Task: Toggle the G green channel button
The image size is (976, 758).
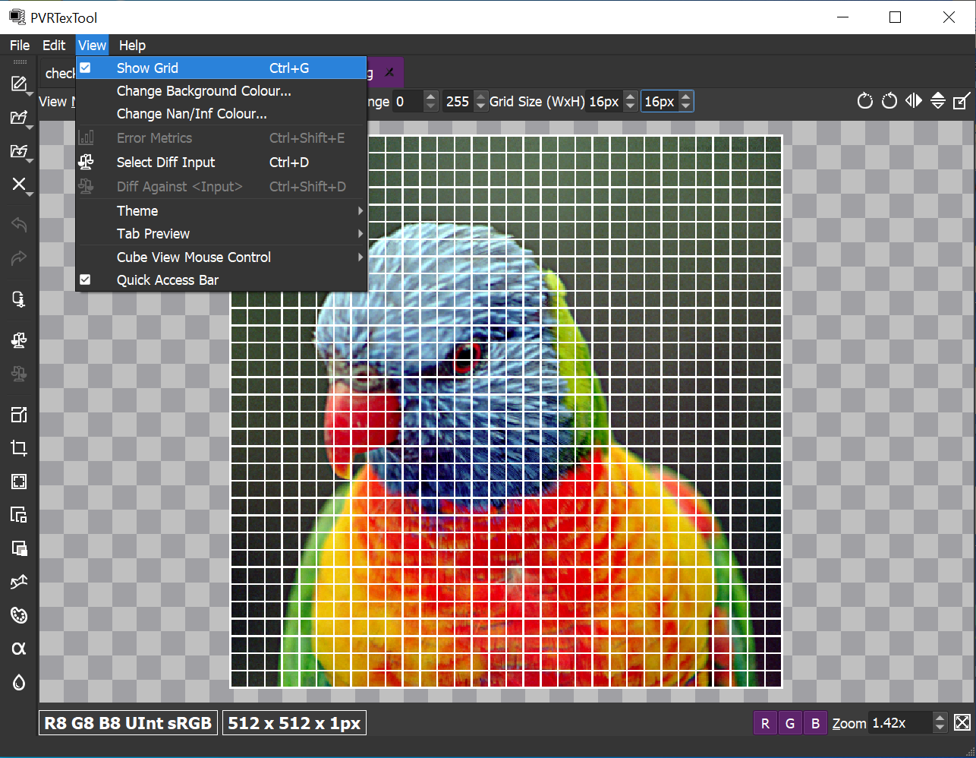Action: coord(790,723)
